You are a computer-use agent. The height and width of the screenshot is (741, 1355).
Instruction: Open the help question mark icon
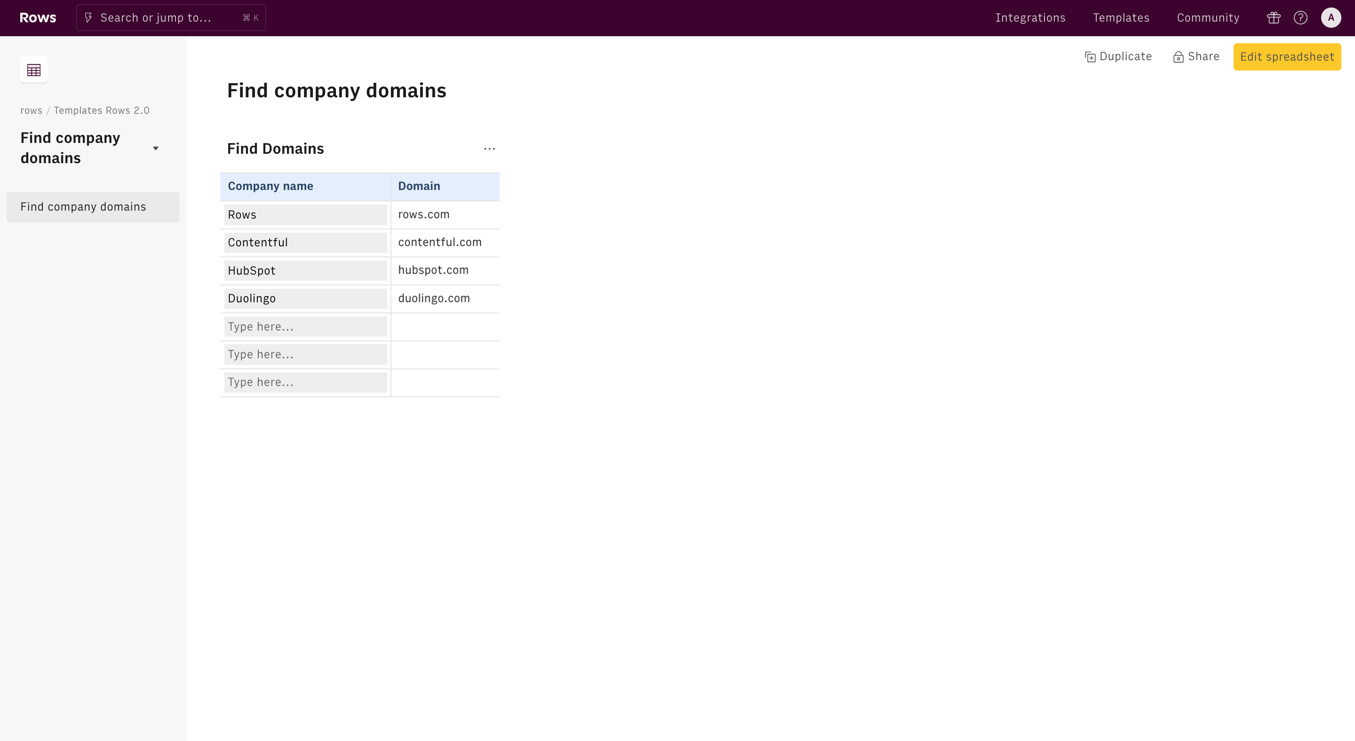1300,18
